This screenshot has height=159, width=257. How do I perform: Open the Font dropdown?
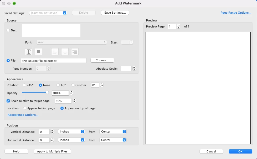point(71,42)
